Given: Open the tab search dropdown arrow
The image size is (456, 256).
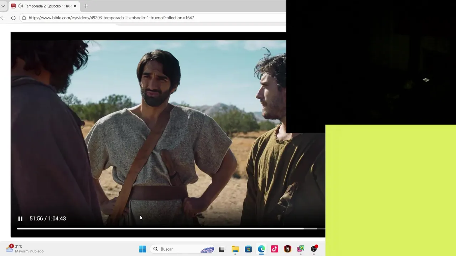Looking at the screenshot, I should [x=3, y=6].
